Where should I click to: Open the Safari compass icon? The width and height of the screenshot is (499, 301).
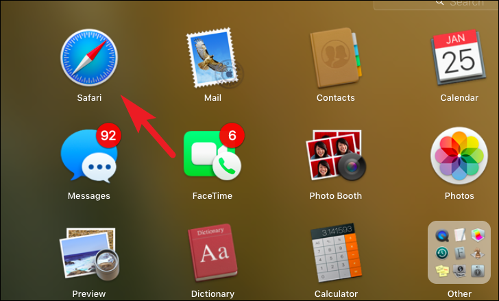click(x=89, y=58)
